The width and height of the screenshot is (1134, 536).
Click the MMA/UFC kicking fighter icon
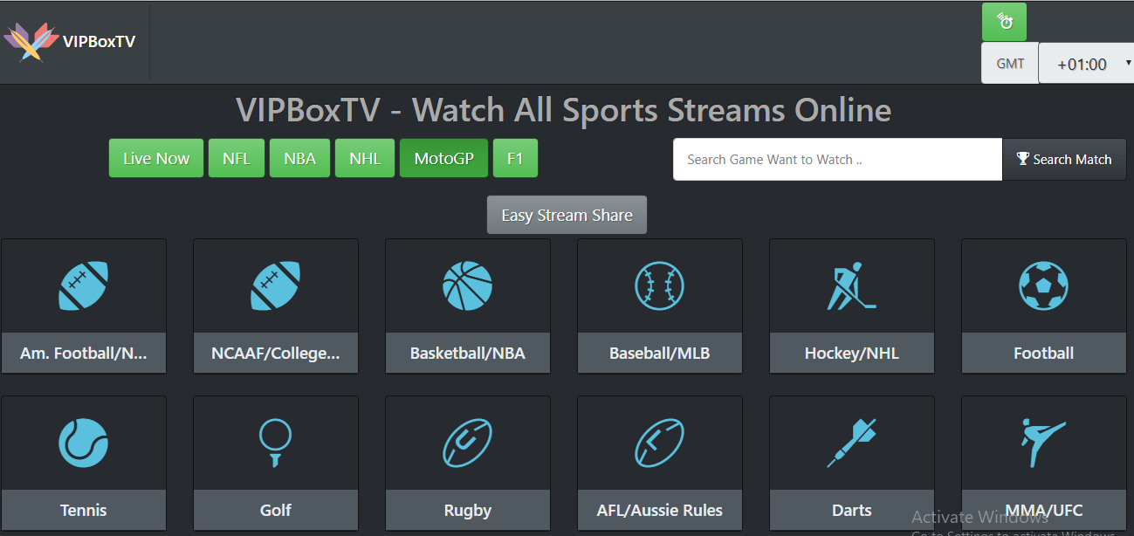(x=1043, y=443)
